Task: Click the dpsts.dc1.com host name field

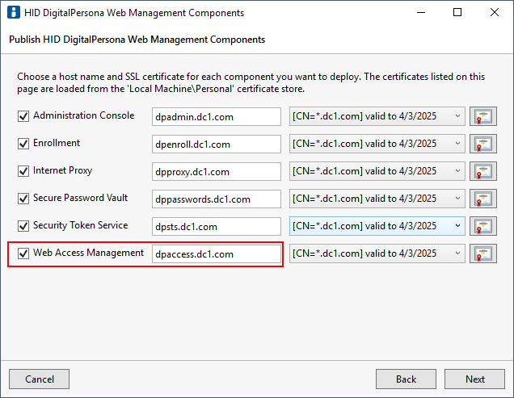Action: (x=217, y=226)
